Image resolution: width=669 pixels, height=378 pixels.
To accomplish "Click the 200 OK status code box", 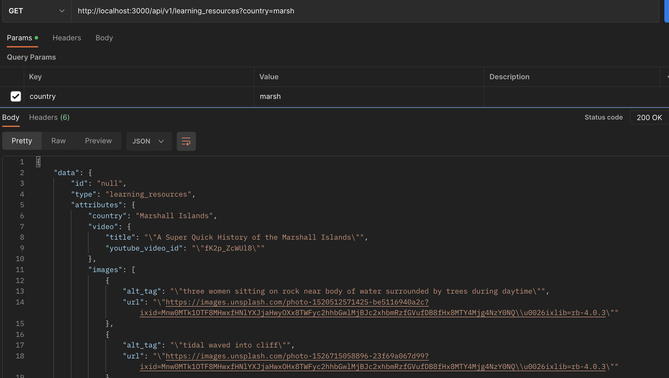I will tap(649, 117).
